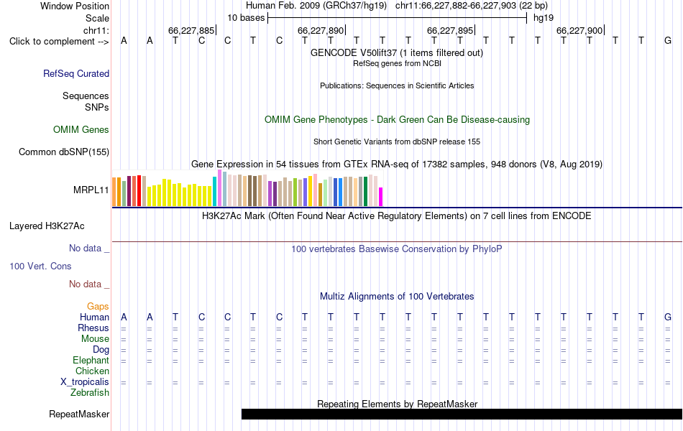Viewport: 683px width, 431px height.
Task: Click 'Repeating Elements by RepeatMasker' title
Action: pyautogui.click(x=398, y=404)
